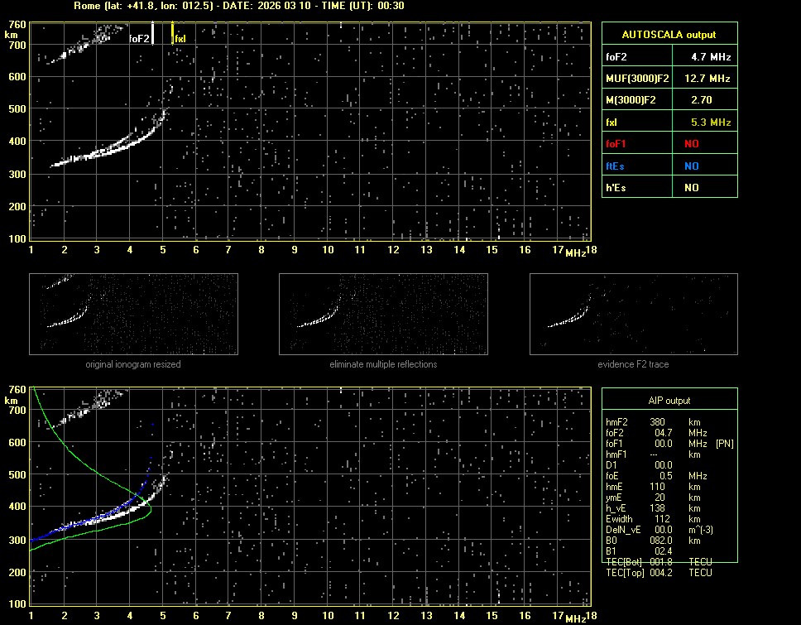801x625 pixels.
Task: Select the h'Es row's NO value
Action: [691, 188]
